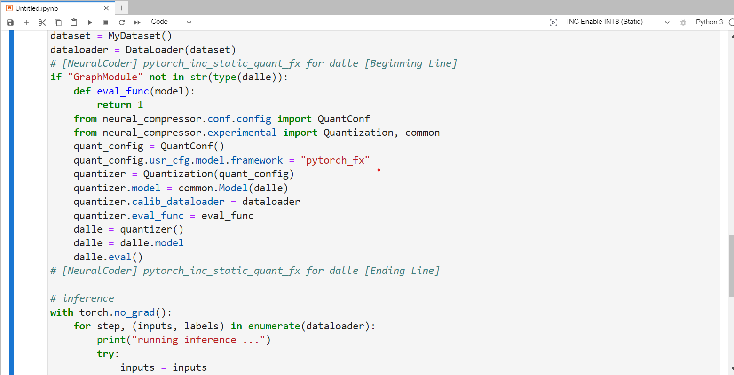Switch kernel via Python 3 label
Image resolution: width=734 pixels, height=375 pixels.
coord(709,22)
